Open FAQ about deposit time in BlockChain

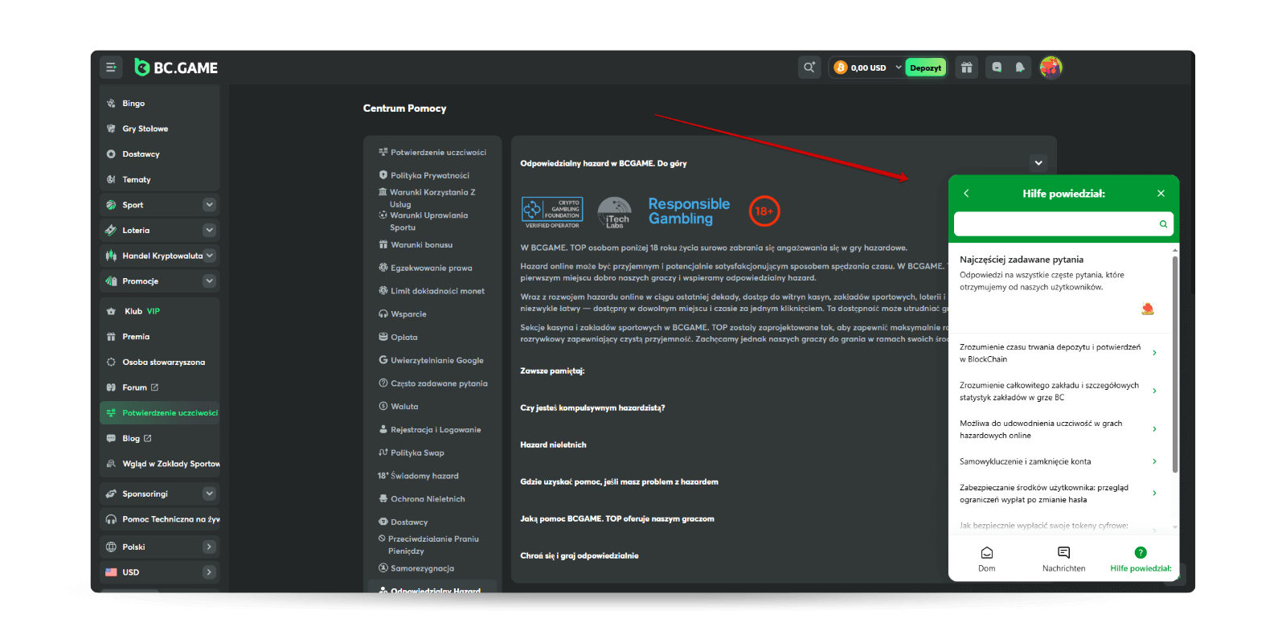(x=1061, y=353)
